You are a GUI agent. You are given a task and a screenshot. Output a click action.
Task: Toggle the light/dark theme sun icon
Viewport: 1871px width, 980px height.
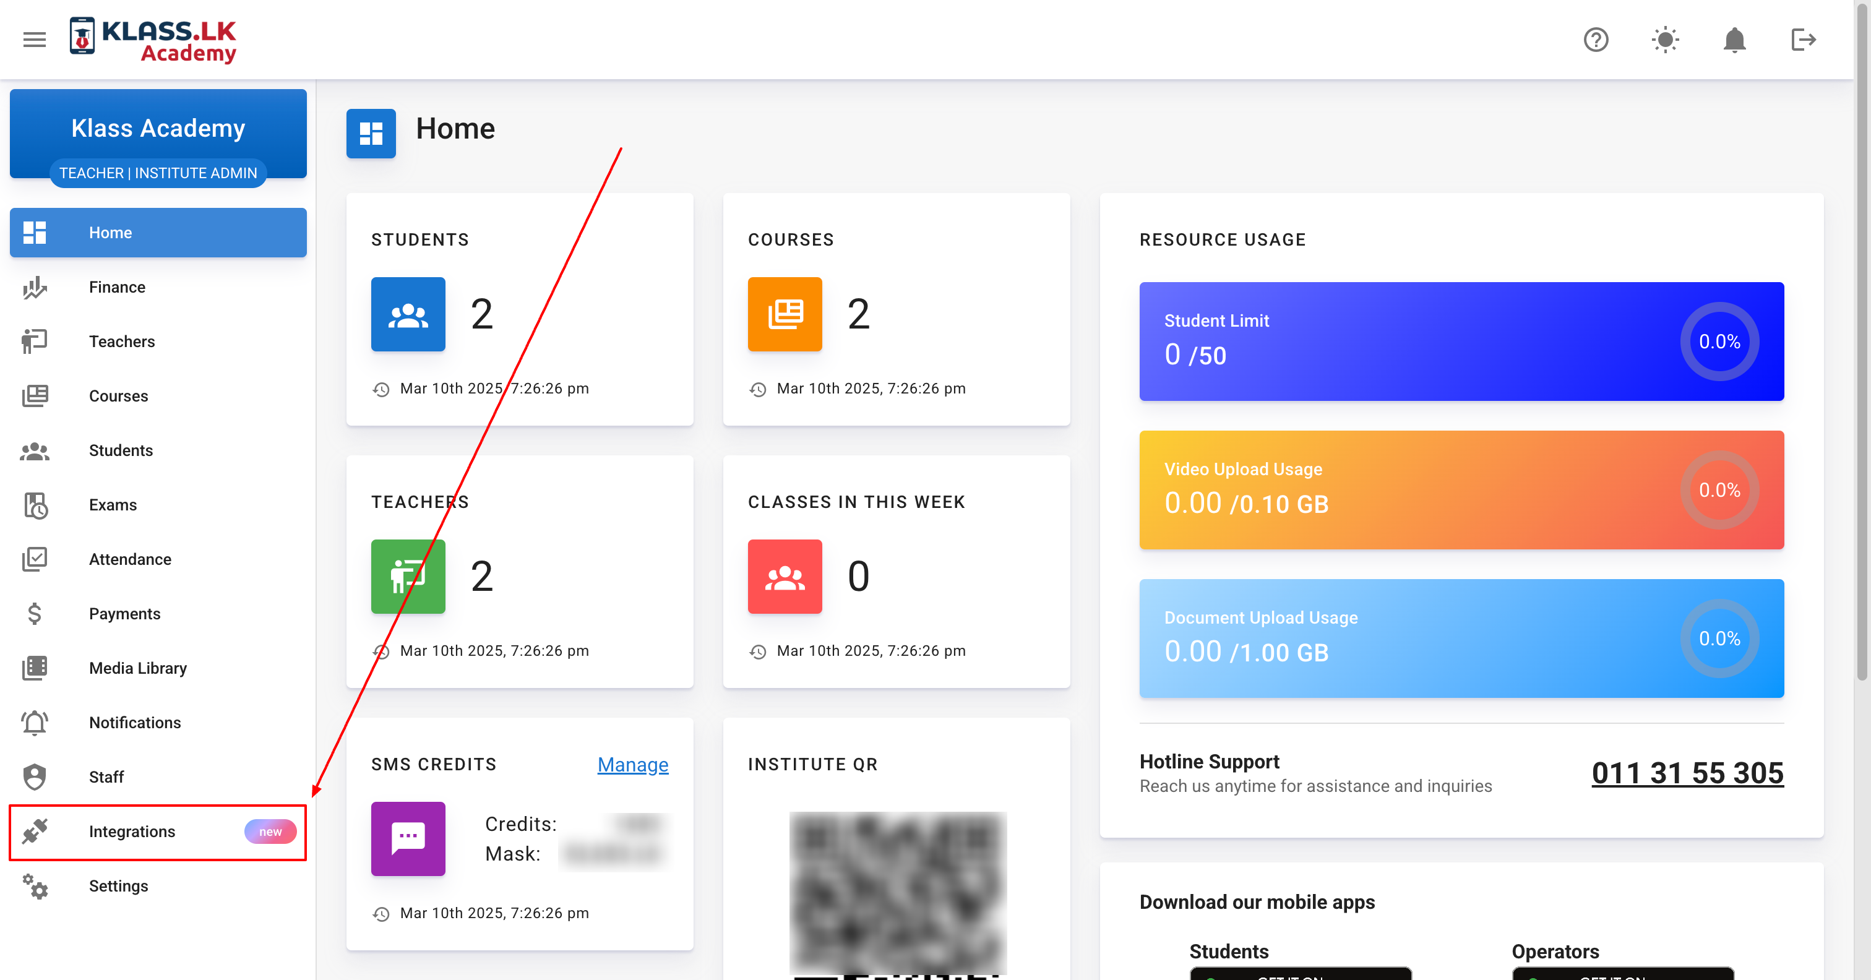[x=1665, y=39]
